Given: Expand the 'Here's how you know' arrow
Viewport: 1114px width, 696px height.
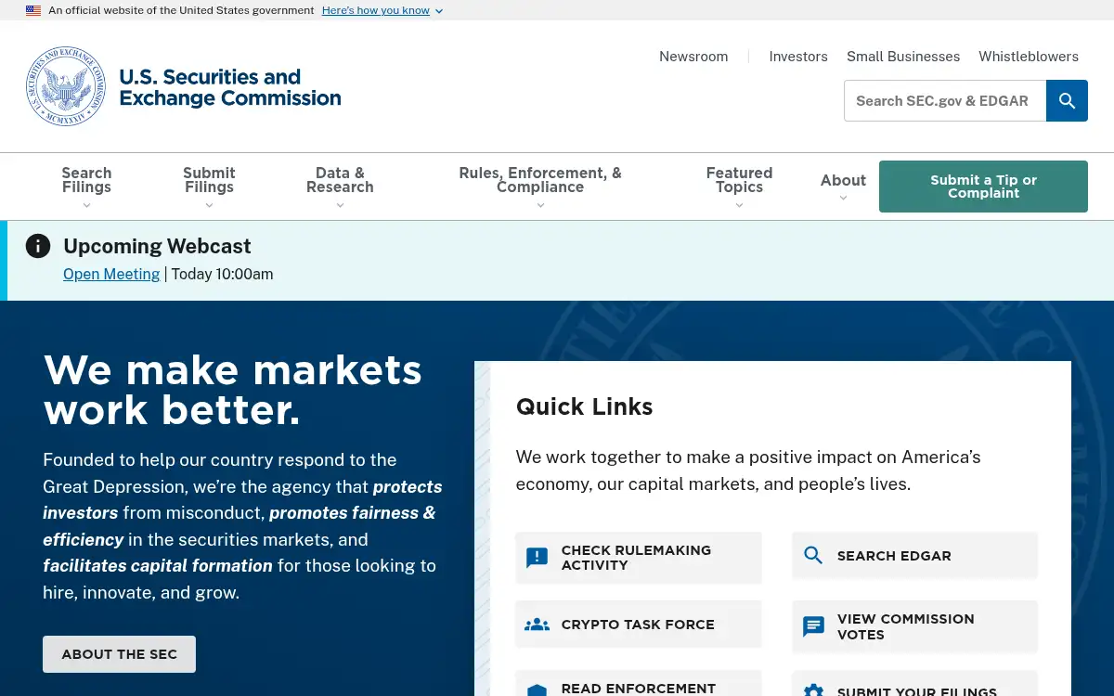Looking at the screenshot, I should coord(439,11).
